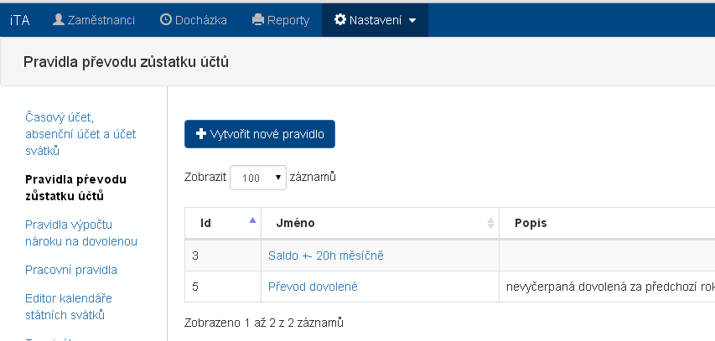Image resolution: width=715 pixels, height=341 pixels.
Task: Click the clock icon beside Docházka
Action: (165, 19)
